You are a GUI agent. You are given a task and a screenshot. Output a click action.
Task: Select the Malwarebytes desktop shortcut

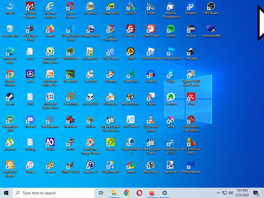pyautogui.click(x=191, y=168)
